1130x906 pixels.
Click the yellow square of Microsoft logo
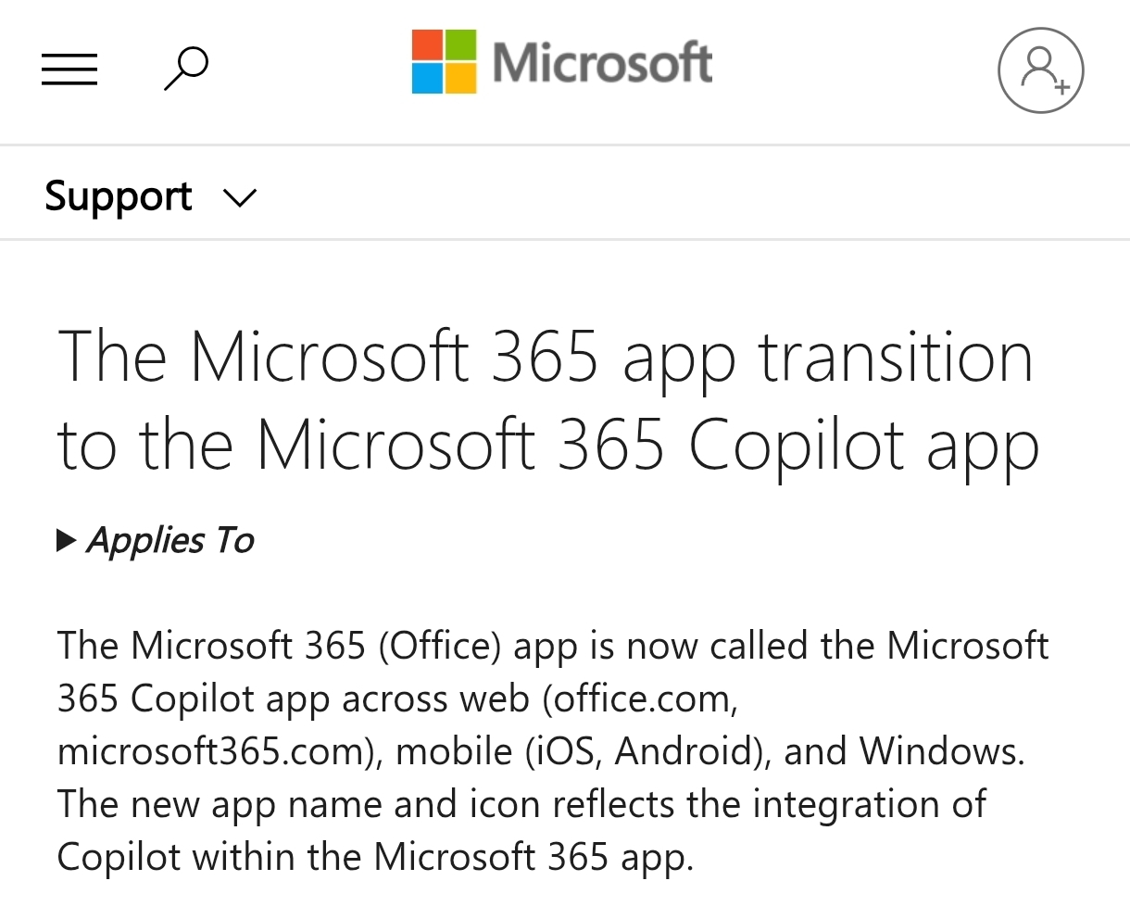coord(461,79)
